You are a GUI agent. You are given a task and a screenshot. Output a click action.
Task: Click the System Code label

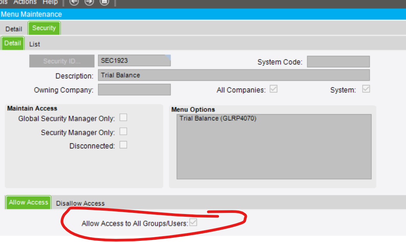(280, 62)
